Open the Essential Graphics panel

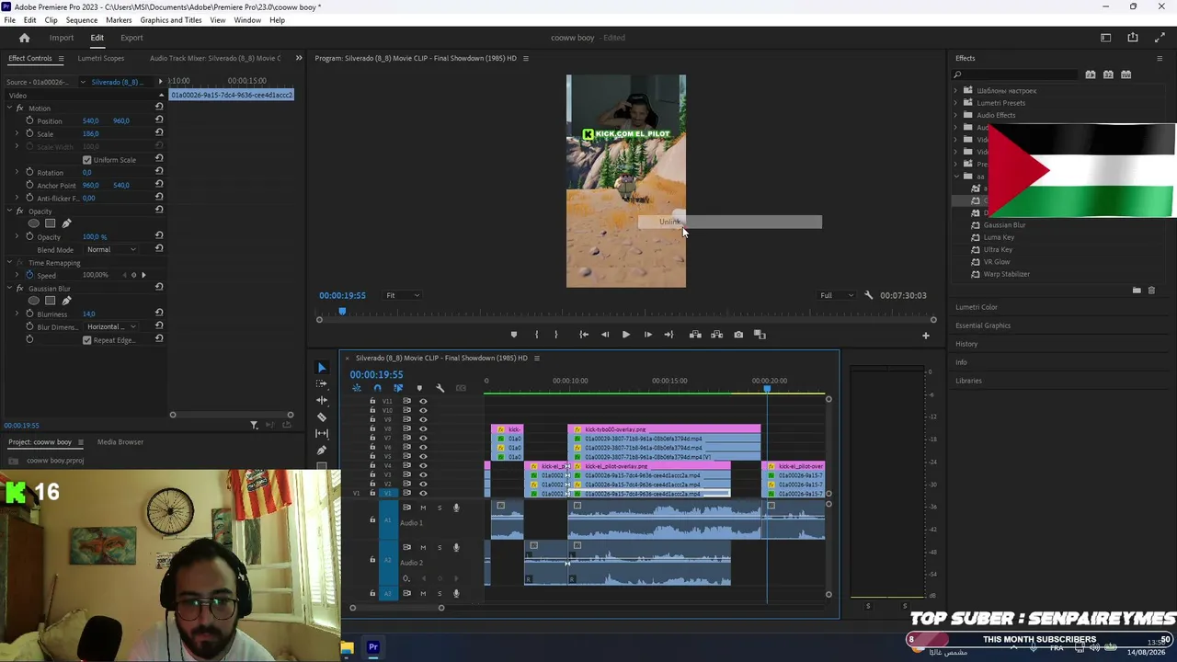[x=983, y=325]
